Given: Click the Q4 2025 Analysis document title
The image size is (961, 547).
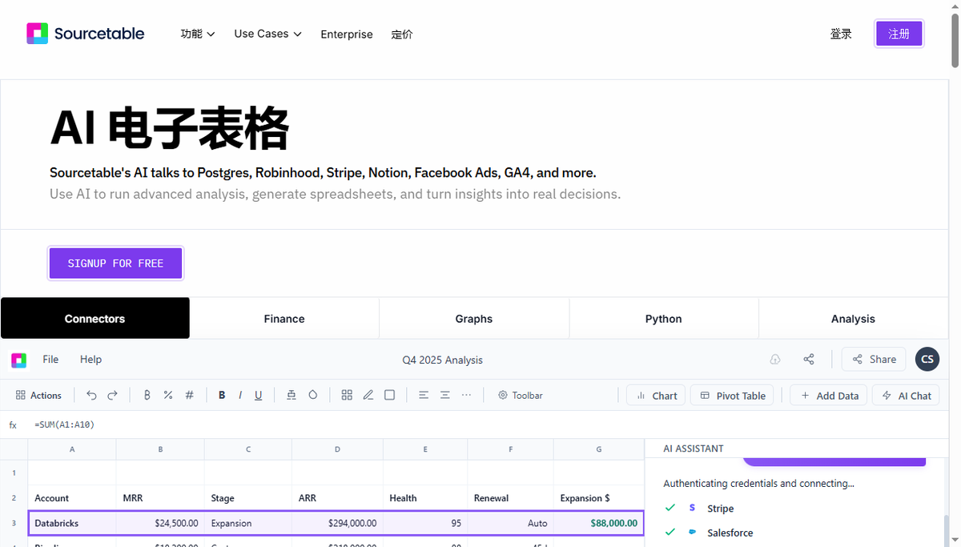Looking at the screenshot, I should coord(442,360).
